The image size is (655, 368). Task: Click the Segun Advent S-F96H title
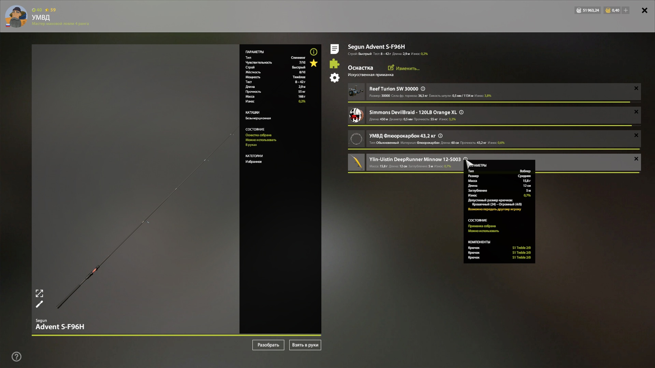pyautogui.click(x=376, y=47)
